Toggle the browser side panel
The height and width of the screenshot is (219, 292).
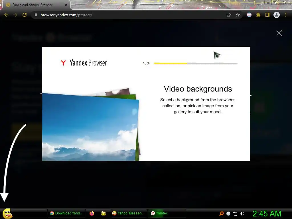(x=267, y=15)
